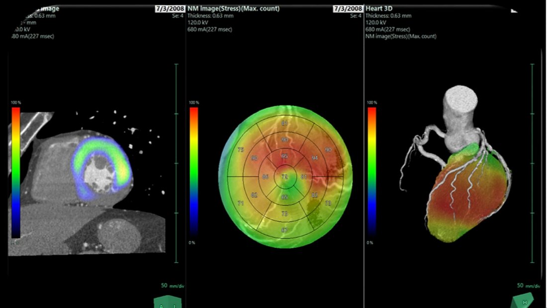Image resolution: width=547 pixels, height=308 pixels.
Task: Select polar map segment showing value 65
Action: coord(285,198)
